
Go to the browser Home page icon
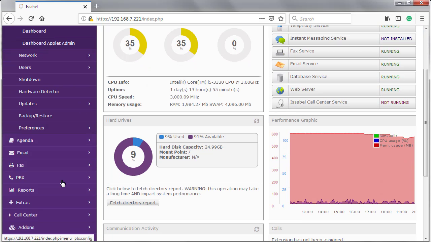pyautogui.click(x=42, y=19)
